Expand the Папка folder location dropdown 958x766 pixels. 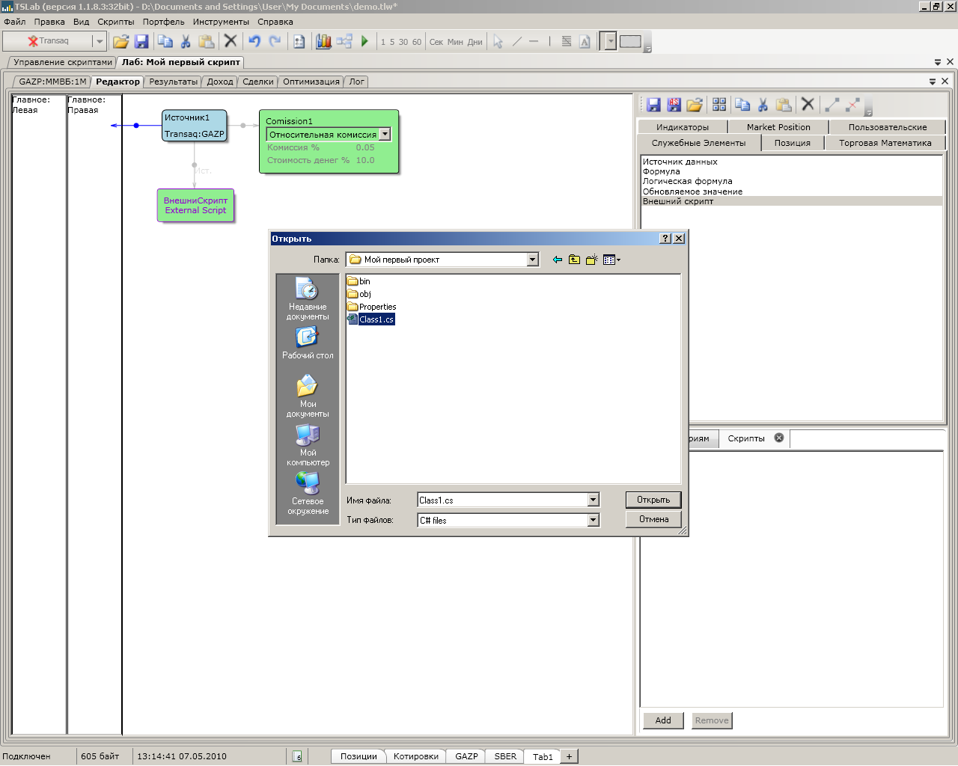[532, 260]
